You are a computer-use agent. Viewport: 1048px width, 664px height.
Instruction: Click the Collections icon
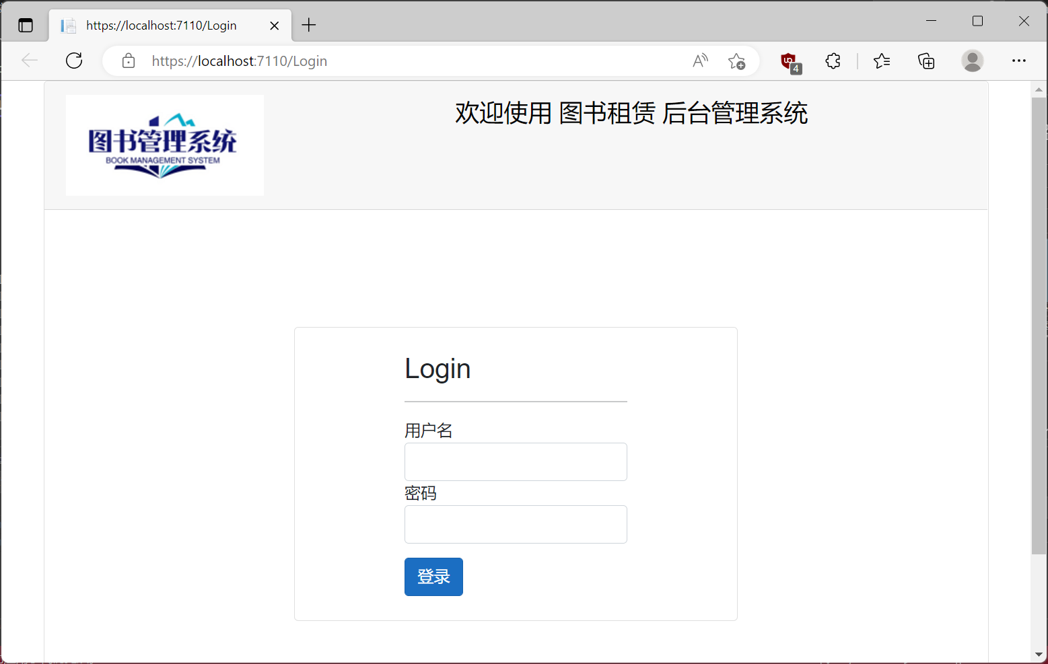pyautogui.click(x=926, y=61)
